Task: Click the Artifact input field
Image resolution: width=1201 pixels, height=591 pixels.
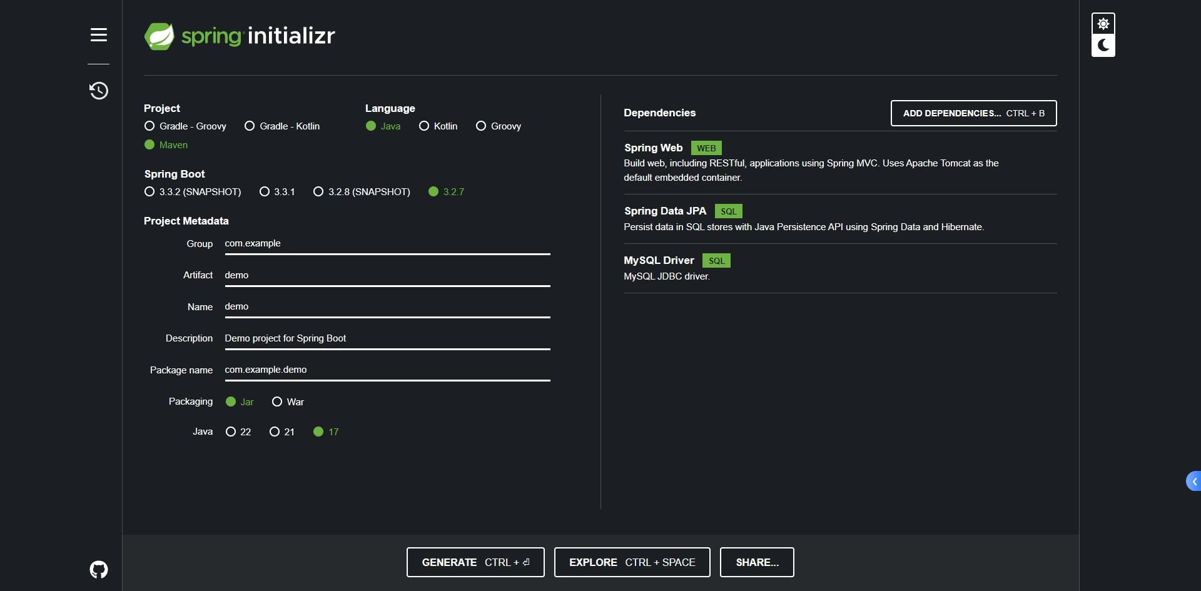Action: (387, 275)
